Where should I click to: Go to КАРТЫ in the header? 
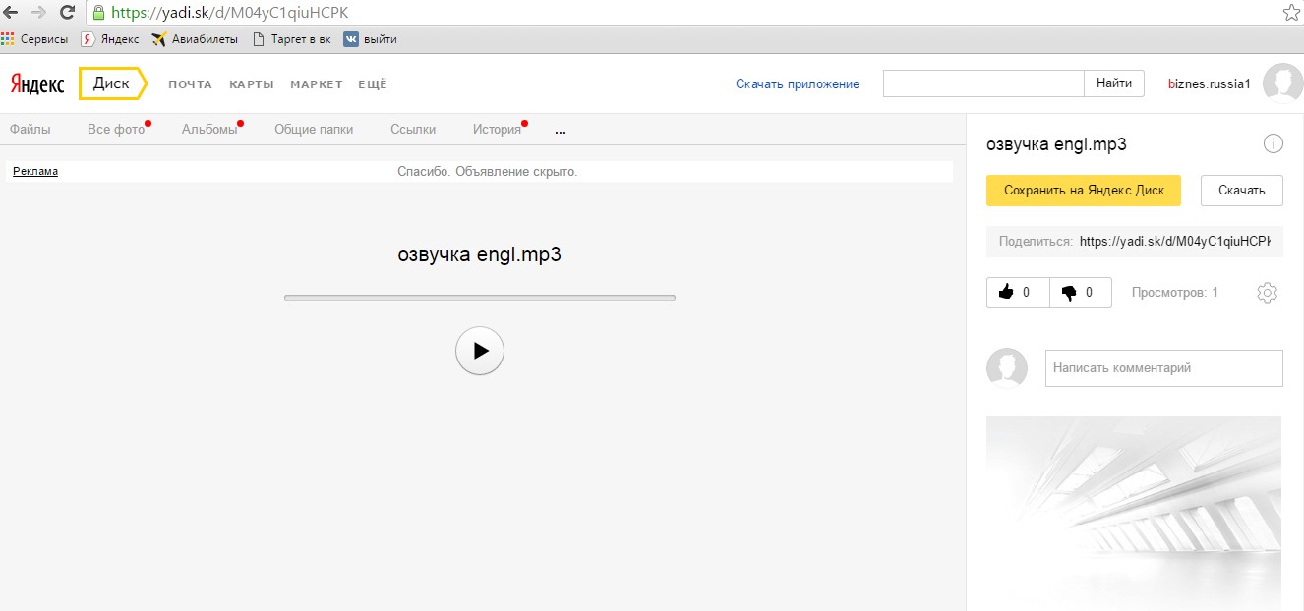point(252,84)
